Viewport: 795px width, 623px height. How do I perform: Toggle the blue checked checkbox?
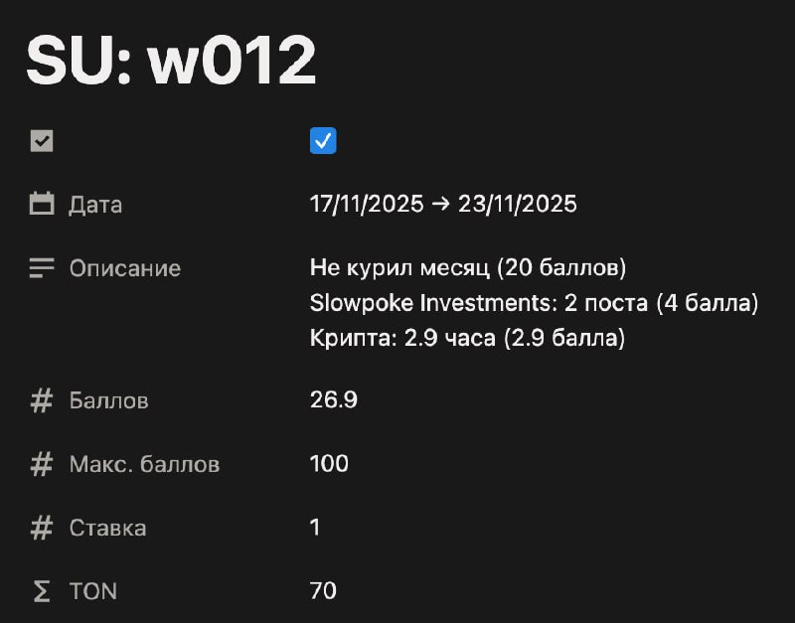323,140
